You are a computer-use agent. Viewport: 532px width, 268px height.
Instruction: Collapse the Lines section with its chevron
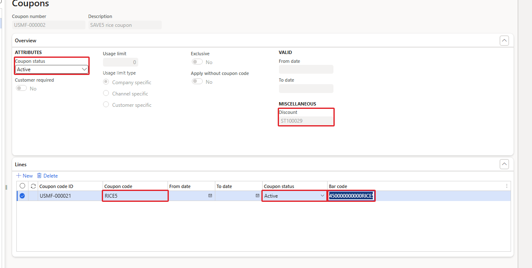(x=504, y=165)
